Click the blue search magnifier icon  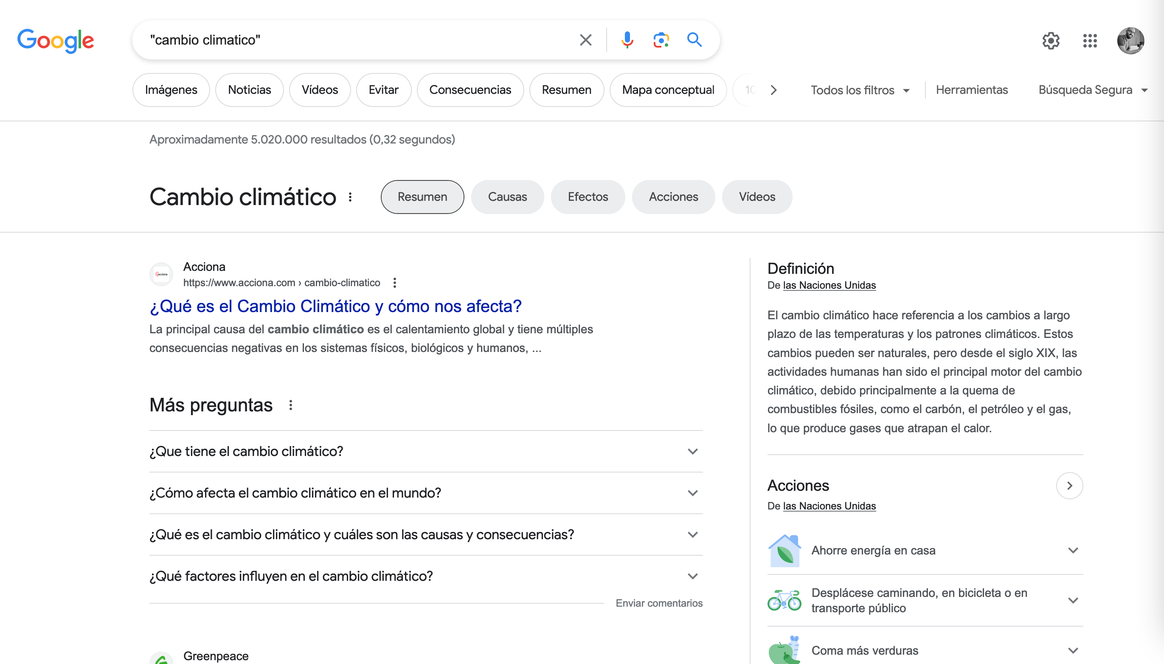point(694,40)
